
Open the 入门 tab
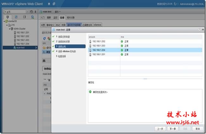[x=42, y=17]
